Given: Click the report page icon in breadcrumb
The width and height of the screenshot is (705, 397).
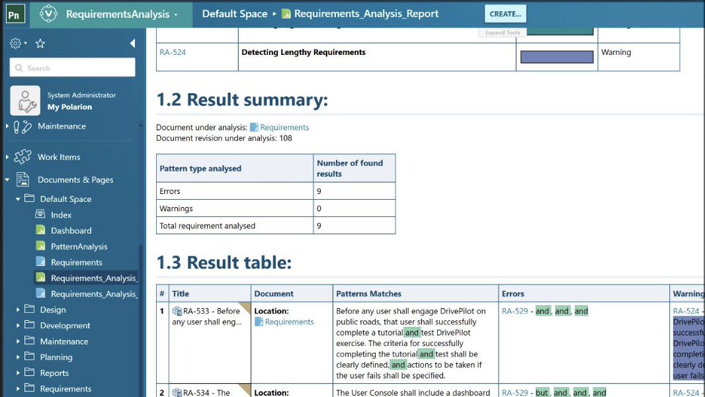Looking at the screenshot, I should pos(286,14).
